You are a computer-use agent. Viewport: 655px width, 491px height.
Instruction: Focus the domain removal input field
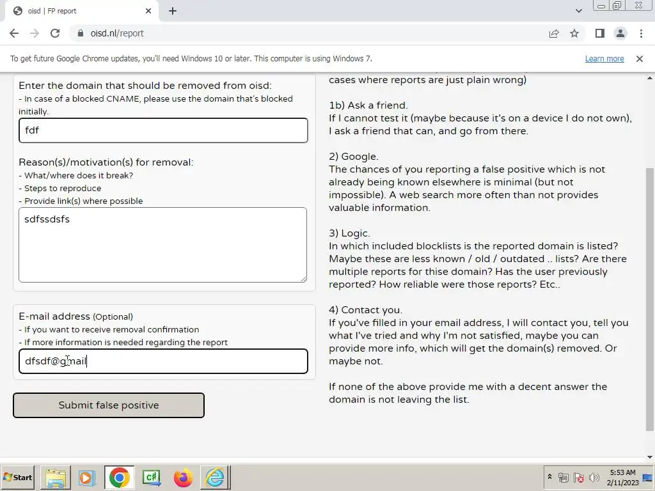pos(163,130)
